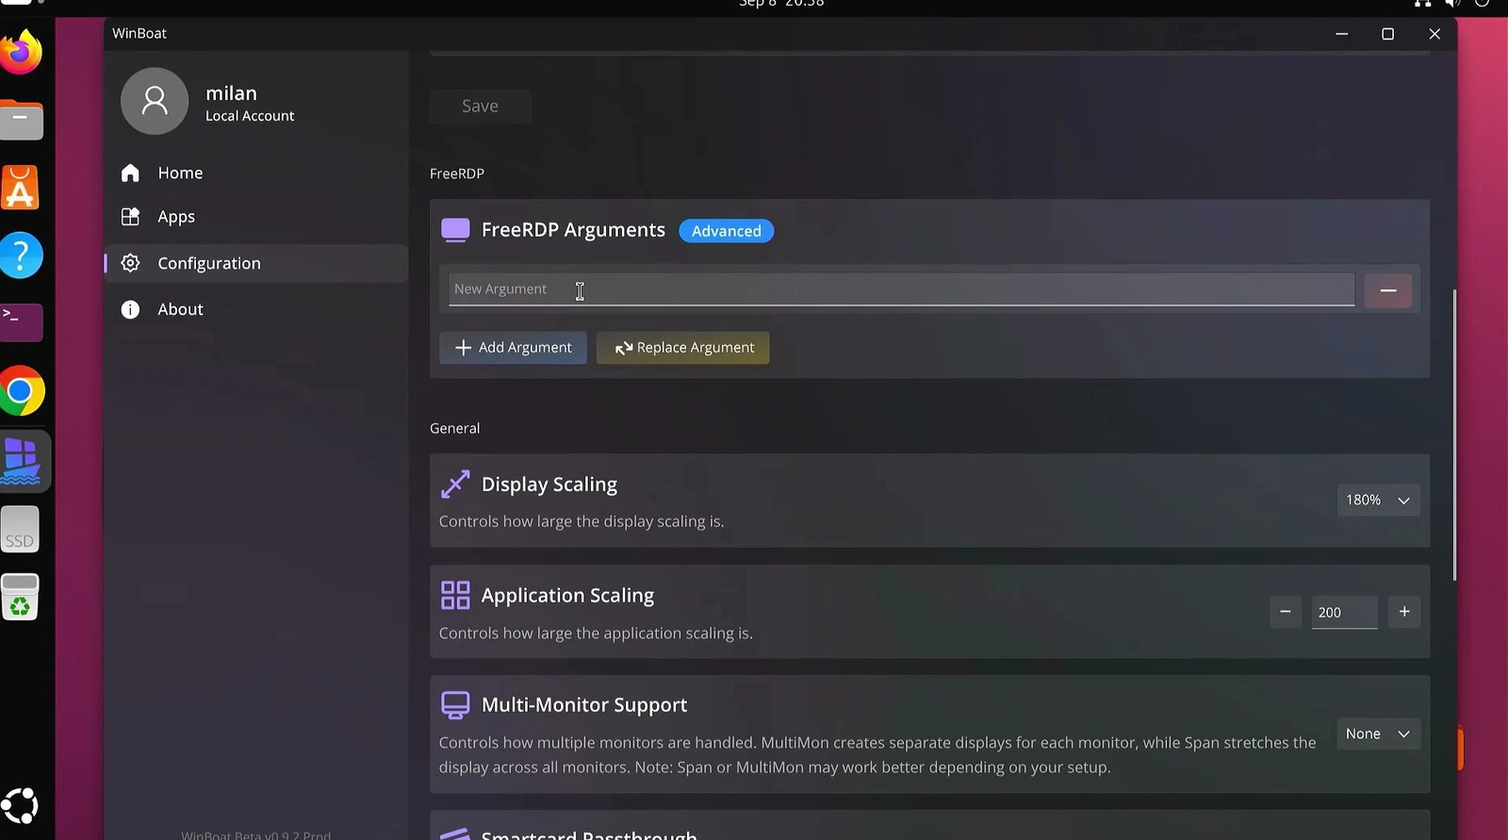Screen dimensions: 1508x840
Task: Open the Multi-Monitor Support None dropdown
Action: pyautogui.click(x=1378, y=733)
